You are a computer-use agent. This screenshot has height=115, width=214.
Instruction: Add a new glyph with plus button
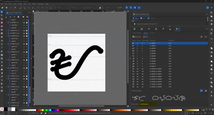[201, 37]
